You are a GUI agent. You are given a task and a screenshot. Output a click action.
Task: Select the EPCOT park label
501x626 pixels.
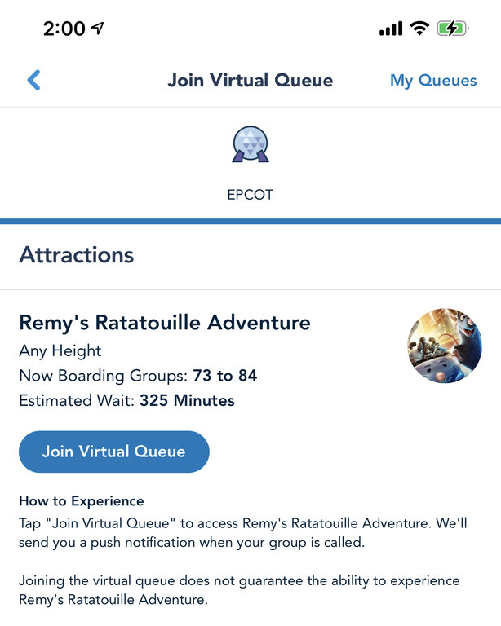(250, 196)
